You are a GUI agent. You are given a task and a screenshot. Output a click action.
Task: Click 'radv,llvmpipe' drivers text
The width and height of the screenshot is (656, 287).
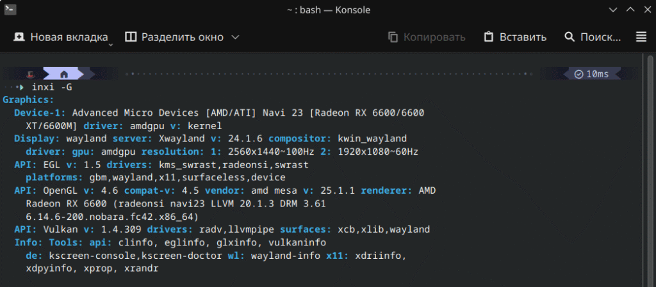coord(236,229)
